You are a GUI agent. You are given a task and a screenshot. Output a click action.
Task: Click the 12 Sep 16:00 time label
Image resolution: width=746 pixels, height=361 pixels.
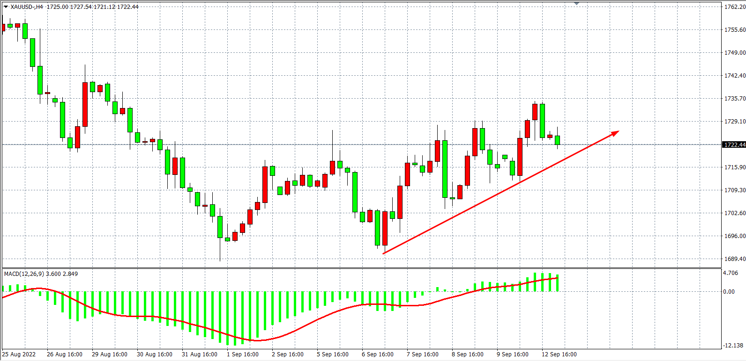click(x=559, y=354)
